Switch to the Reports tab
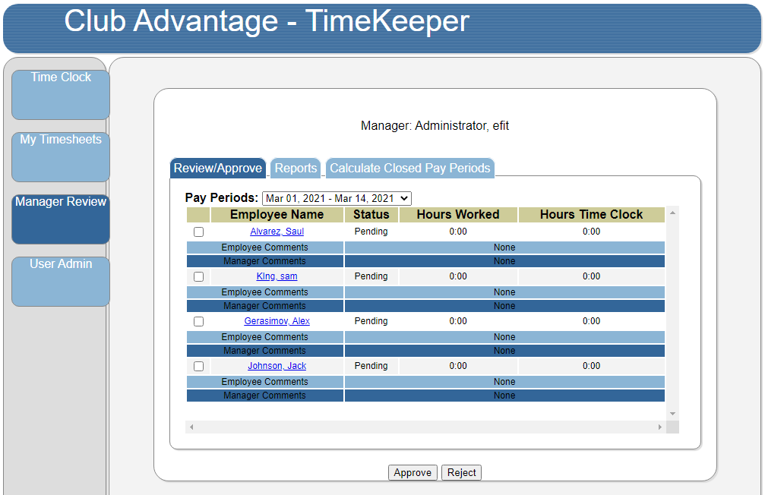Screen dimensions: 765x495 pyautogui.click(x=296, y=169)
